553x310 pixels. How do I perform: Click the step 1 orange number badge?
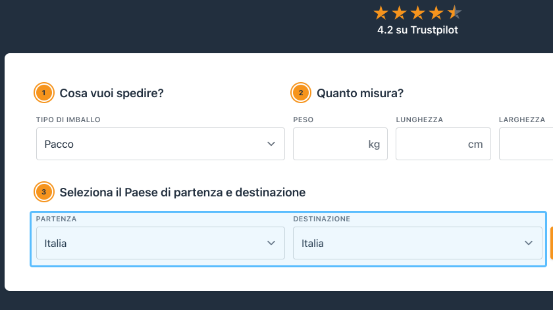coord(43,93)
